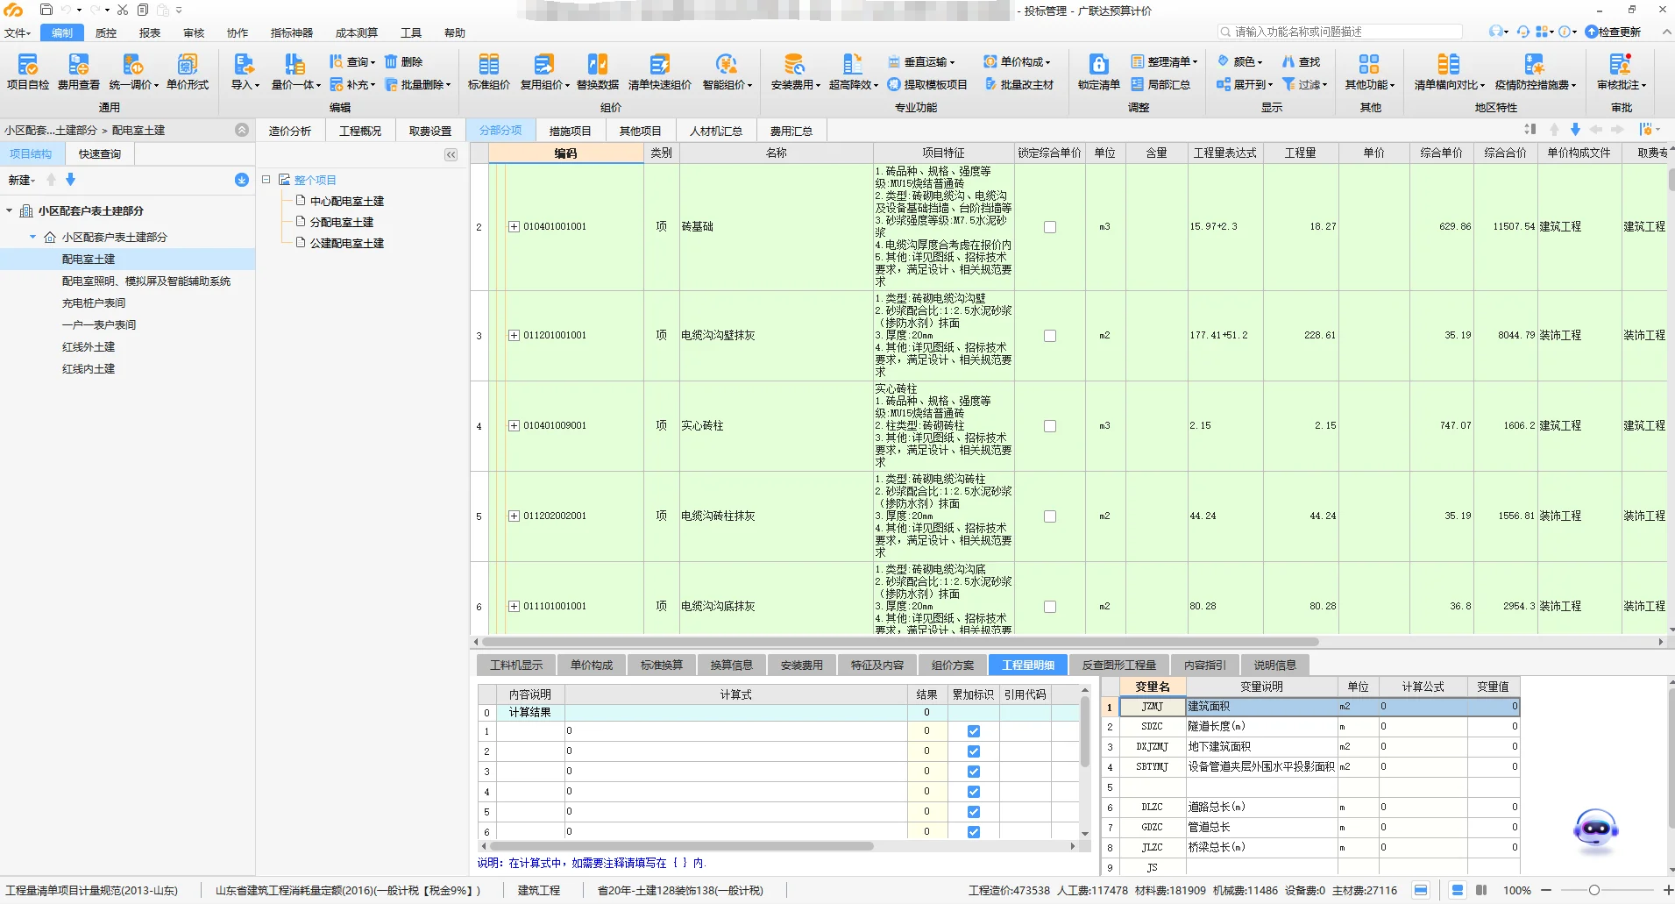Click 提取模板项目 tool
Screen dimensions: 1675x904
(927, 85)
